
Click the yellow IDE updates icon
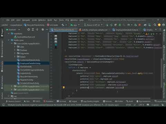159,25
